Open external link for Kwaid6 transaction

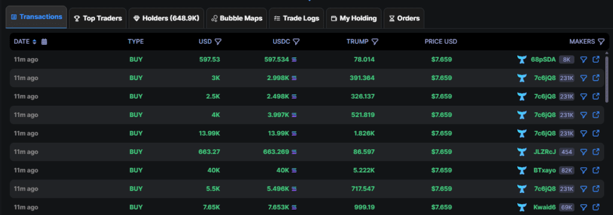[x=596, y=207]
